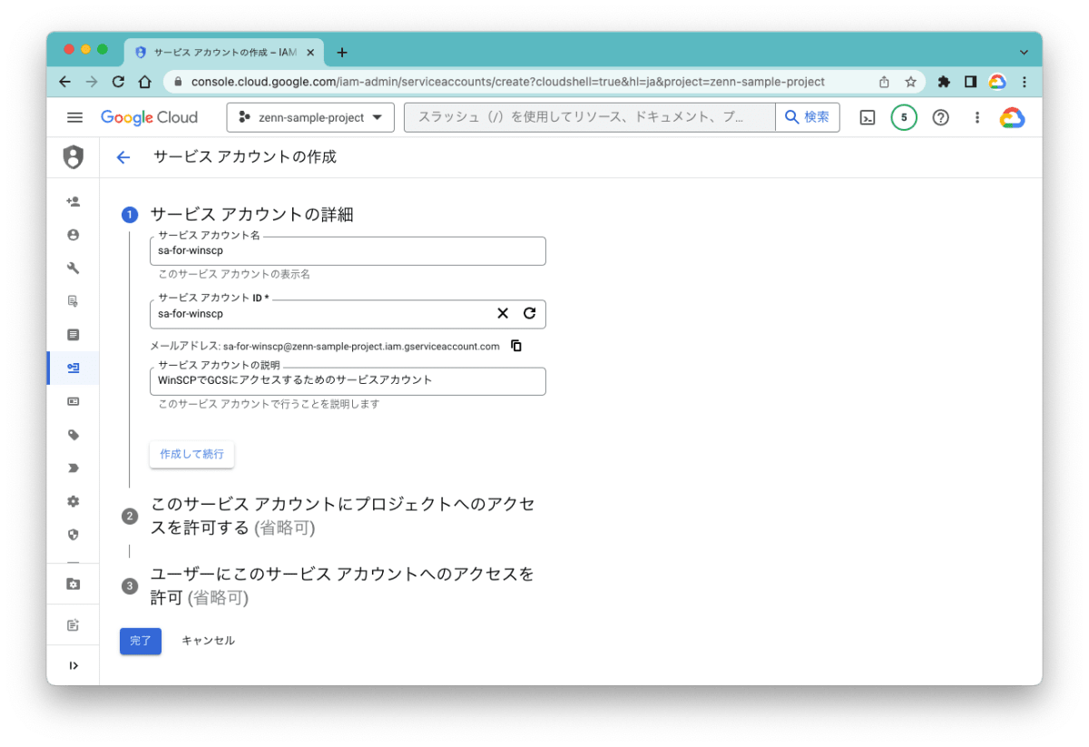The width and height of the screenshot is (1089, 747).
Task: Open Chrome extensions puzzle icon
Action: [944, 82]
